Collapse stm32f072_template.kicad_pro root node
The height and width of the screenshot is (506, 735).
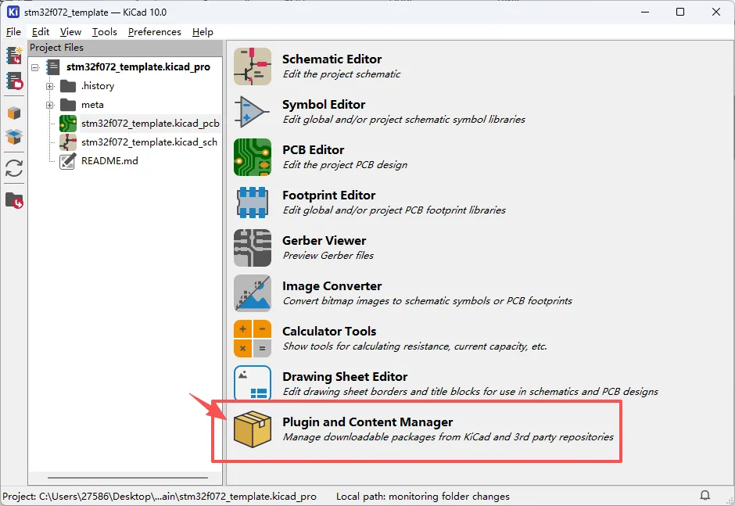(x=35, y=67)
